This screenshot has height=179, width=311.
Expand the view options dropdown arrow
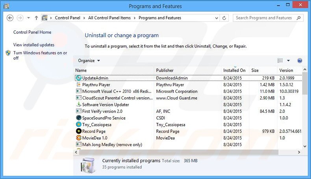[289, 61]
